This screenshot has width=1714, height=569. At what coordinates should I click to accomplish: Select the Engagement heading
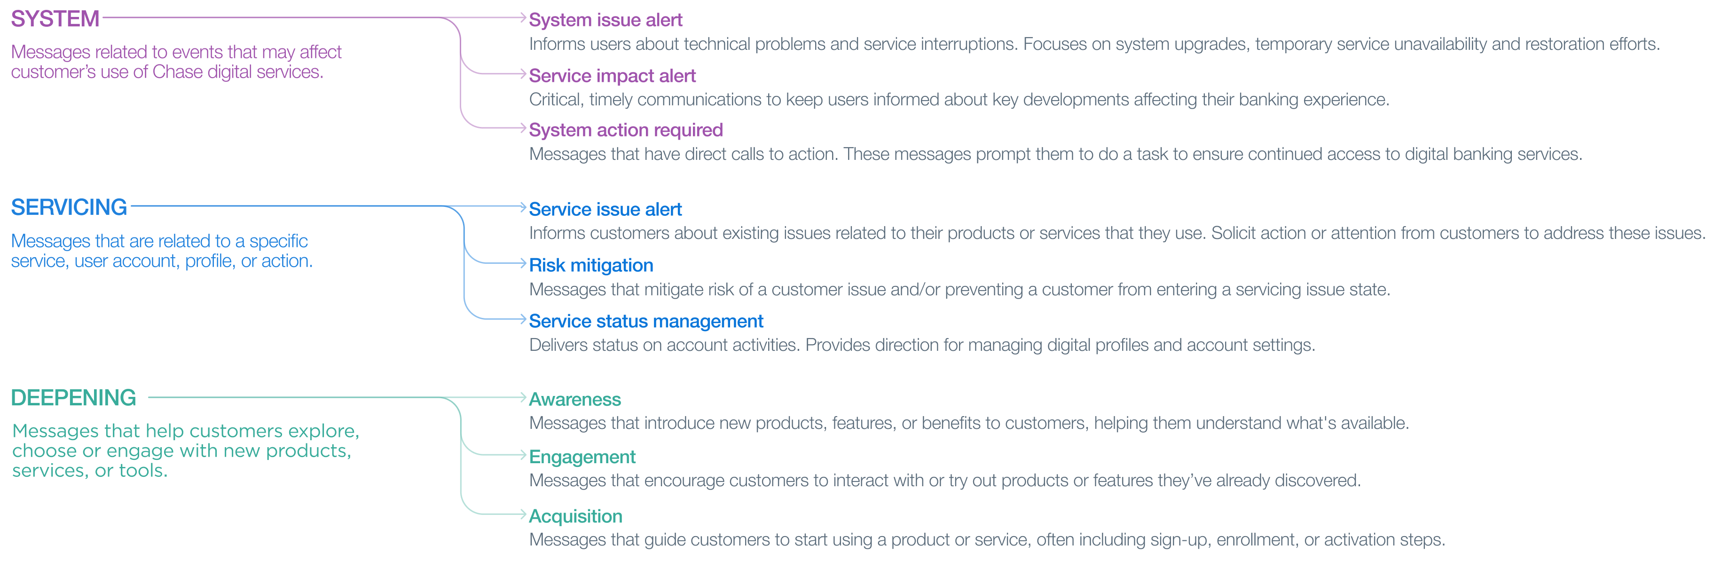pyautogui.click(x=582, y=457)
